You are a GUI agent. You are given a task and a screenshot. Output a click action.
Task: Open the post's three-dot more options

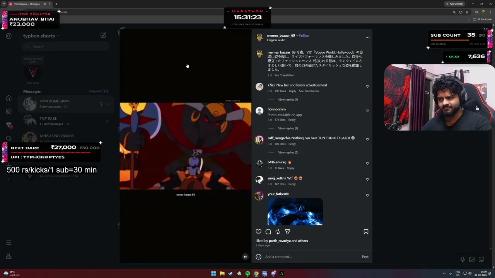pyautogui.click(x=367, y=37)
